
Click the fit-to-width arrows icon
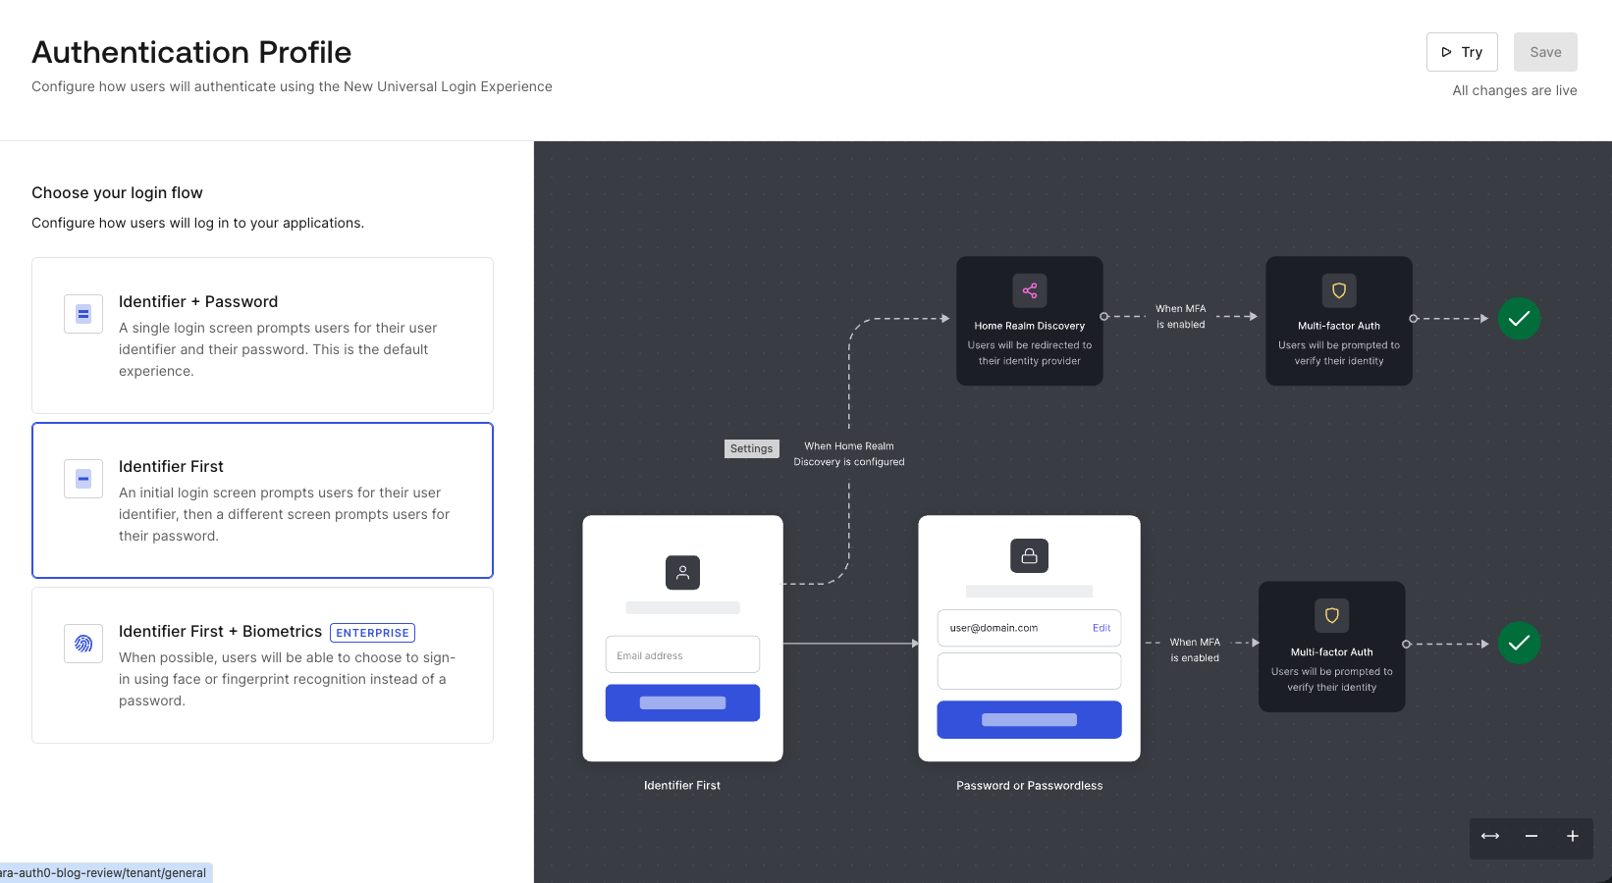pyautogui.click(x=1489, y=838)
